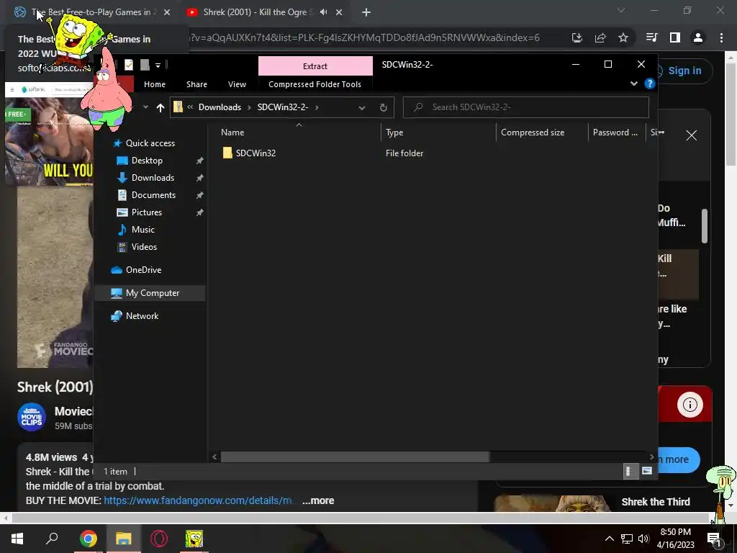Unpin Pictures using its pin icon
737x553 pixels.
point(200,212)
